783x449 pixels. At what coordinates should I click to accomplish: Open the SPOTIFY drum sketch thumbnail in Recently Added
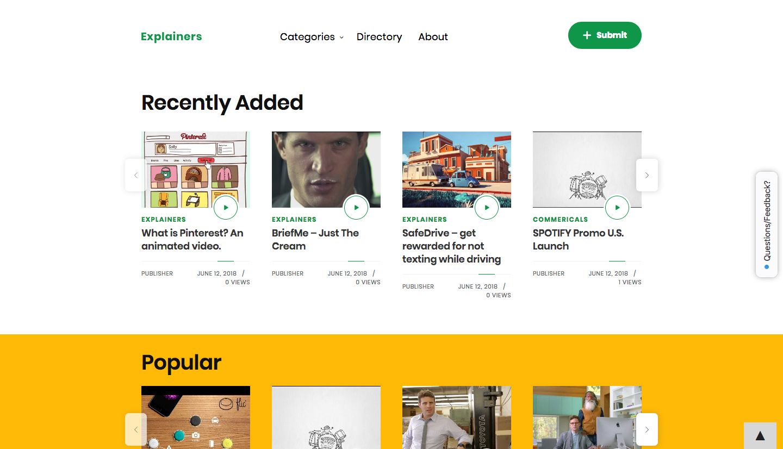[x=587, y=169]
